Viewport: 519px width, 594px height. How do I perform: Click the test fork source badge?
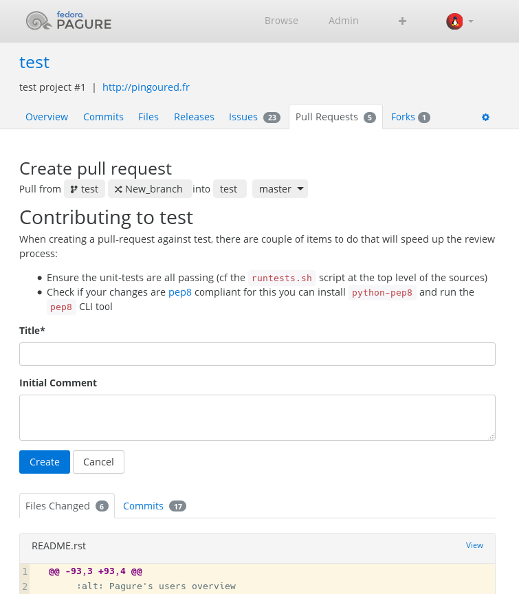pos(85,189)
